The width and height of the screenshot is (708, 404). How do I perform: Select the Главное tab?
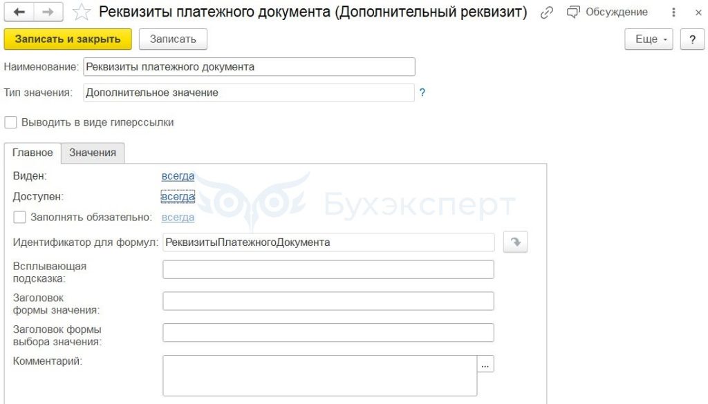click(32, 153)
